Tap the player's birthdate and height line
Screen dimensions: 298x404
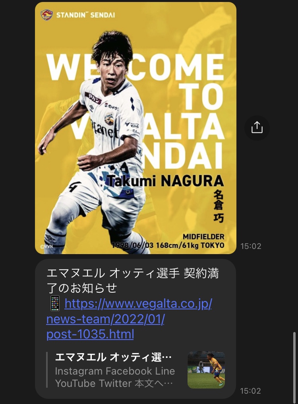[168, 245]
